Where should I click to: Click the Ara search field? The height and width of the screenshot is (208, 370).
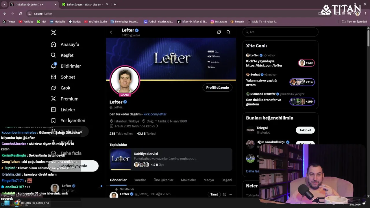pos(280,32)
